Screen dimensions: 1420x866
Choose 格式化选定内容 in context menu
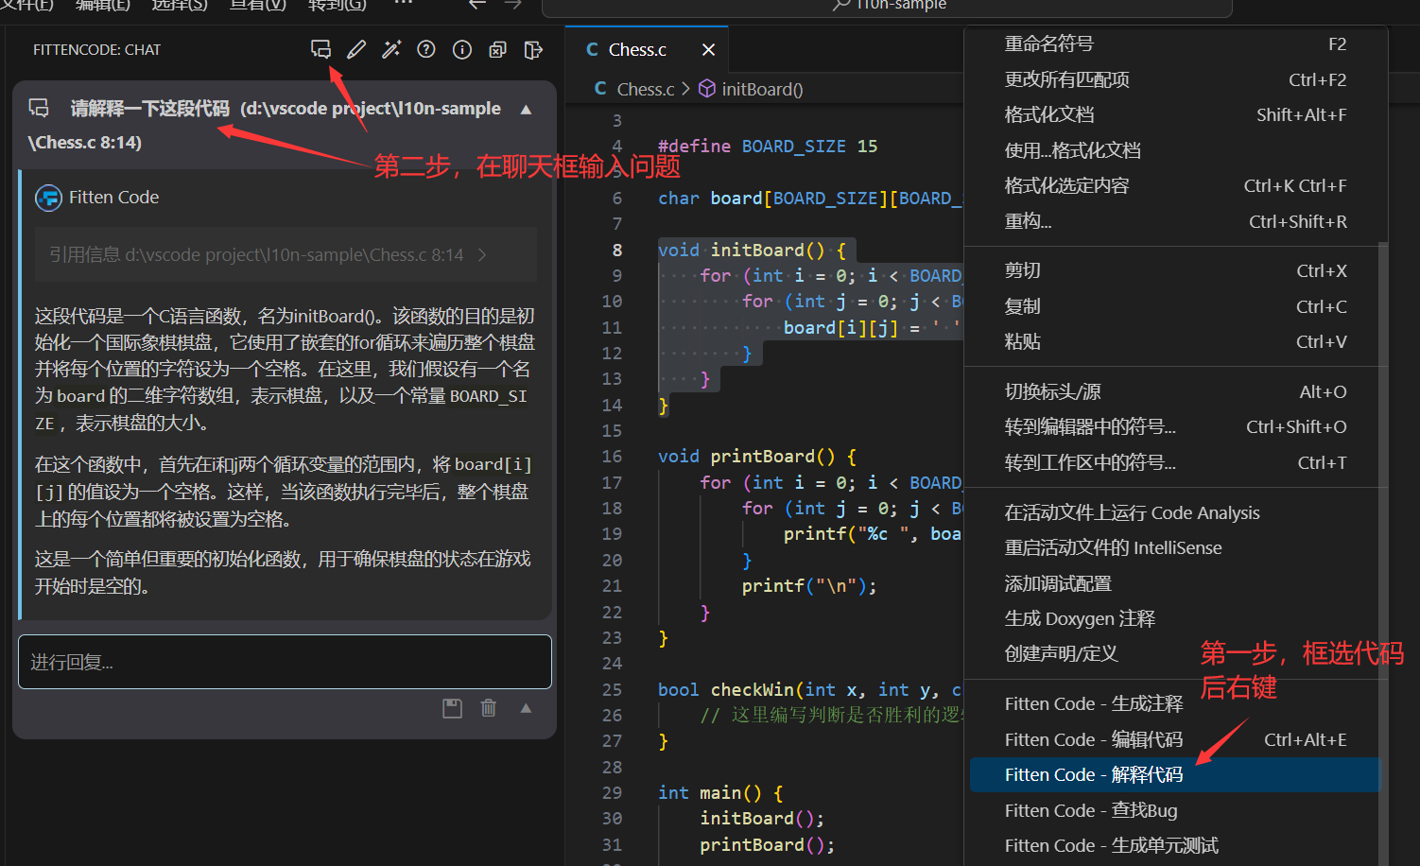coord(1175,185)
